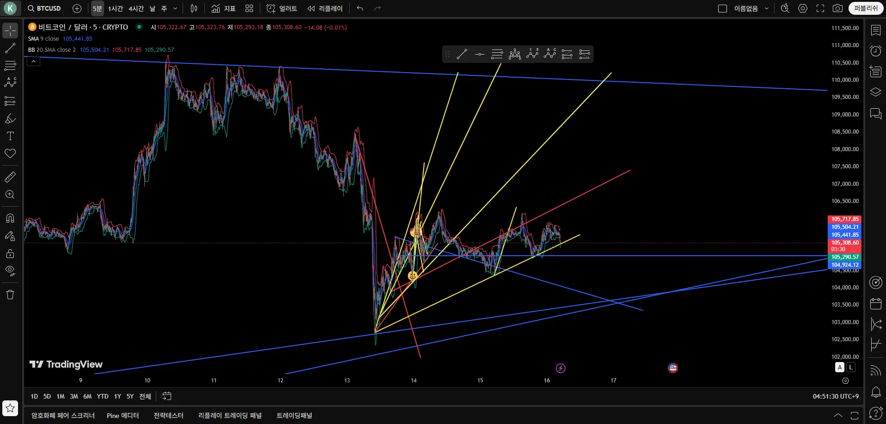The image size is (886, 424).
Task: Activate the zoom-in magnifier tool
Action: point(10,194)
